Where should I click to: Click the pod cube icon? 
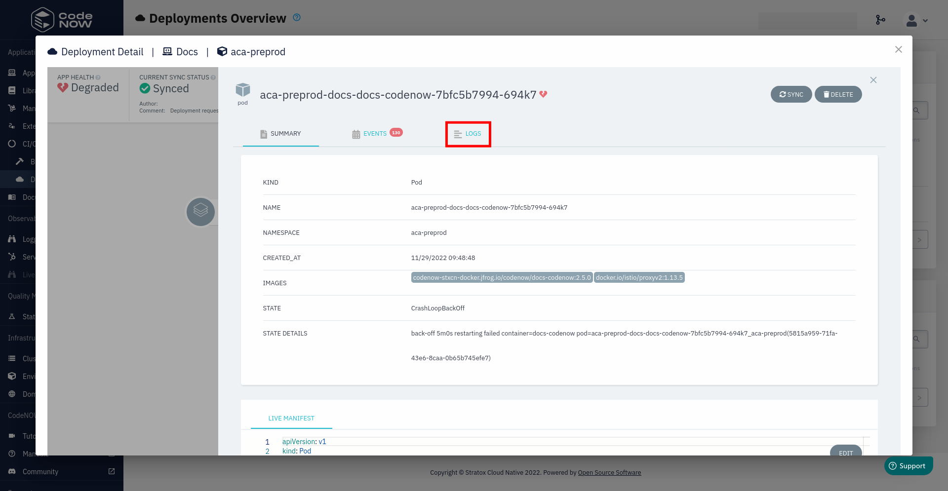pyautogui.click(x=242, y=90)
